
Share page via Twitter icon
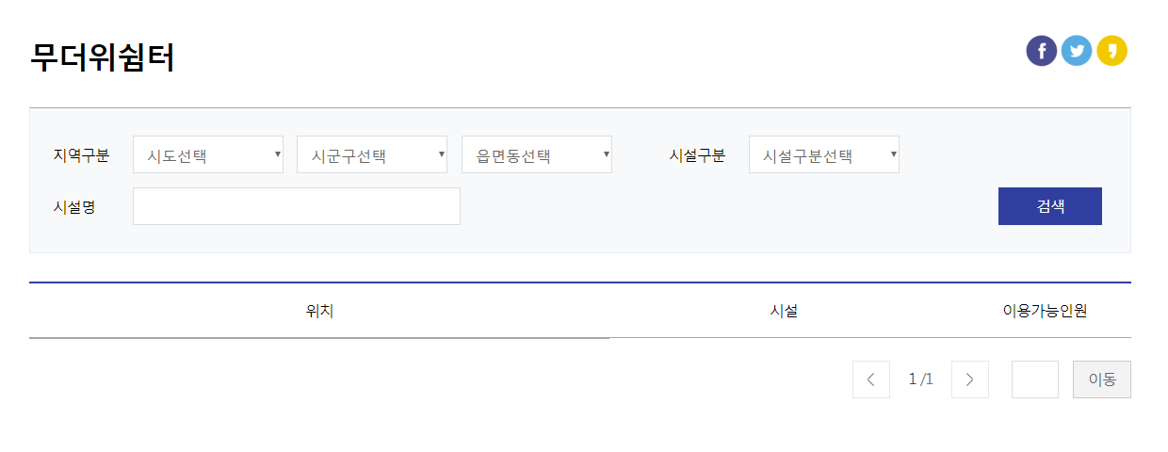point(1077,51)
